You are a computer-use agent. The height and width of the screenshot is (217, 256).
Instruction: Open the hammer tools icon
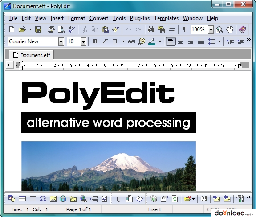pos(240,199)
